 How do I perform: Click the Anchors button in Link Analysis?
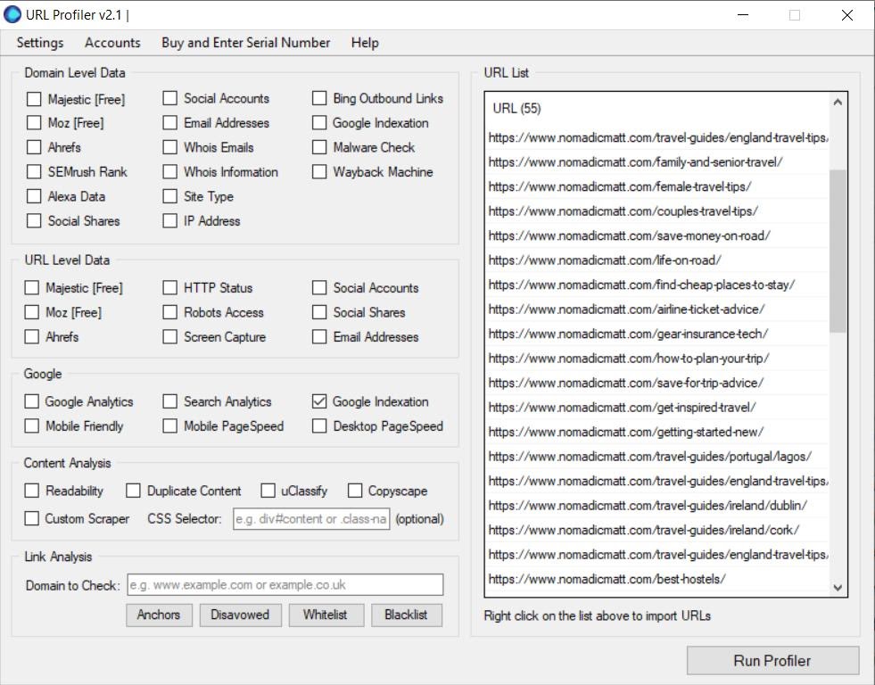(159, 615)
